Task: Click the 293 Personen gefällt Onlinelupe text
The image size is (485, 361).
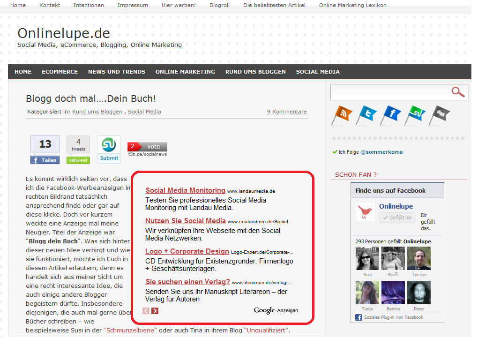Action: click(x=394, y=241)
